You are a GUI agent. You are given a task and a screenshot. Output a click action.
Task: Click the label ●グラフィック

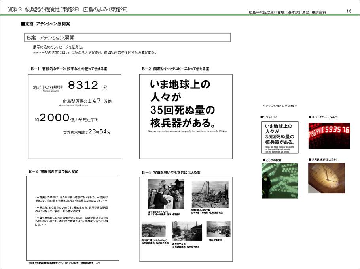(269, 117)
